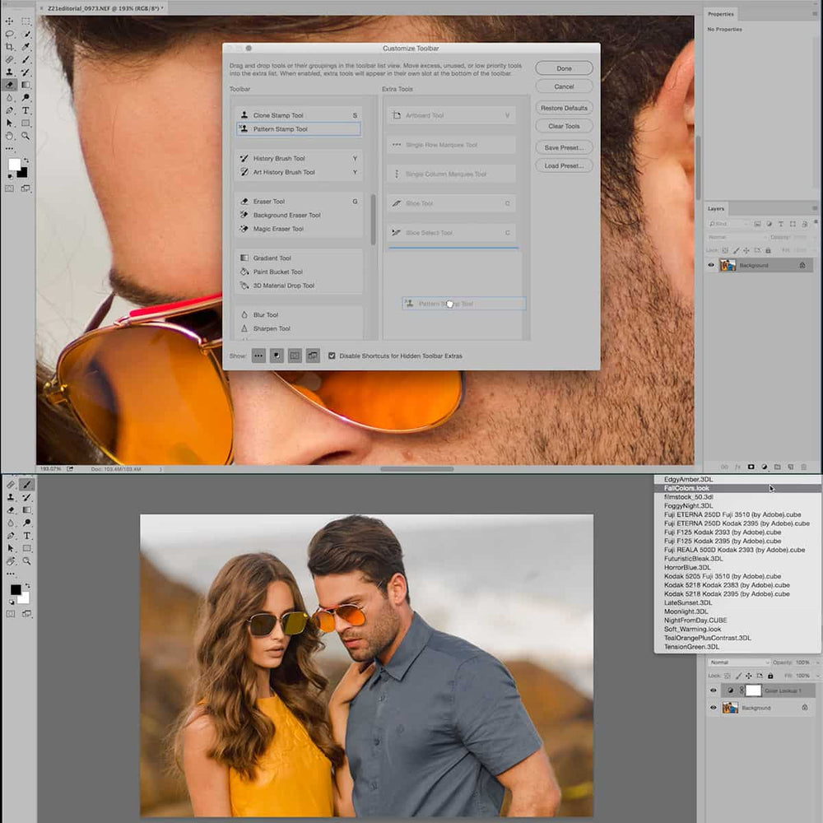Select the Move tool
The height and width of the screenshot is (823, 823).
point(10,21)
